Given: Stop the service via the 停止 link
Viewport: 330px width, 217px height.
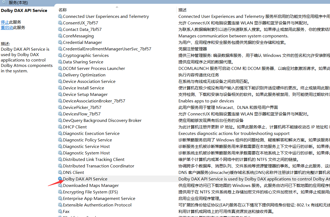Looking at the screenshot, I should click(5, 22).
